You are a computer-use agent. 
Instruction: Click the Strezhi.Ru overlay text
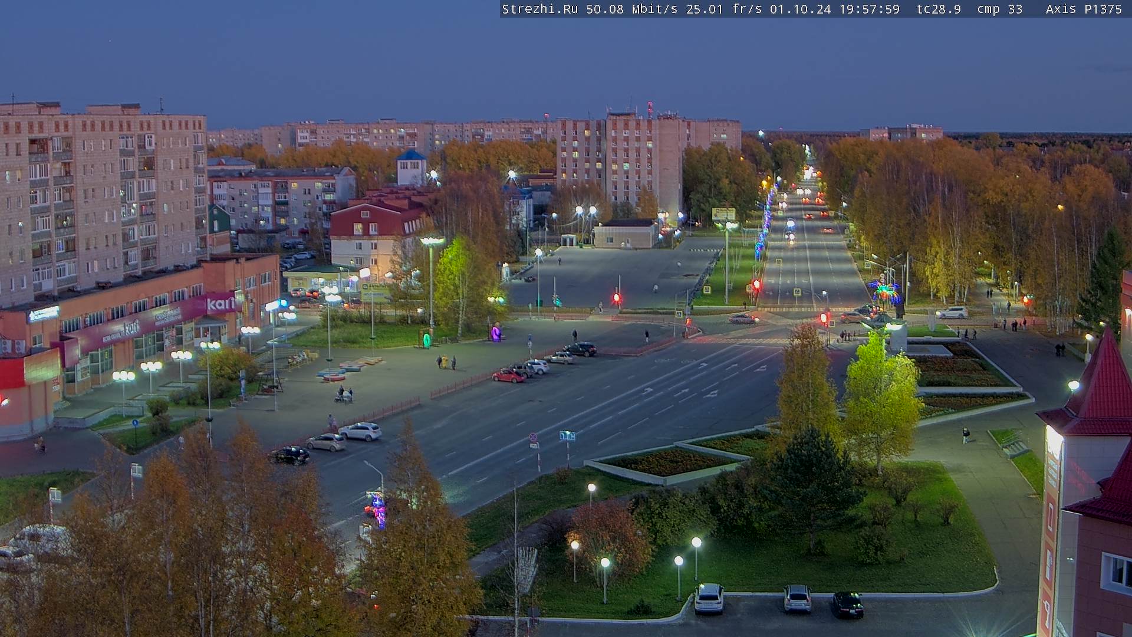[x=539, y=9]
